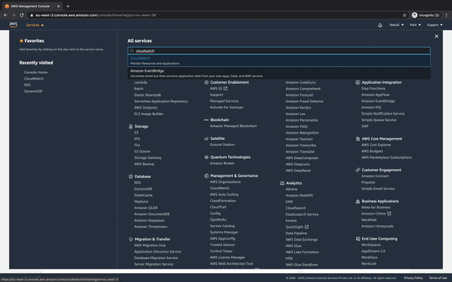Click the Business Applications category icon

click(x=358, y=201)
